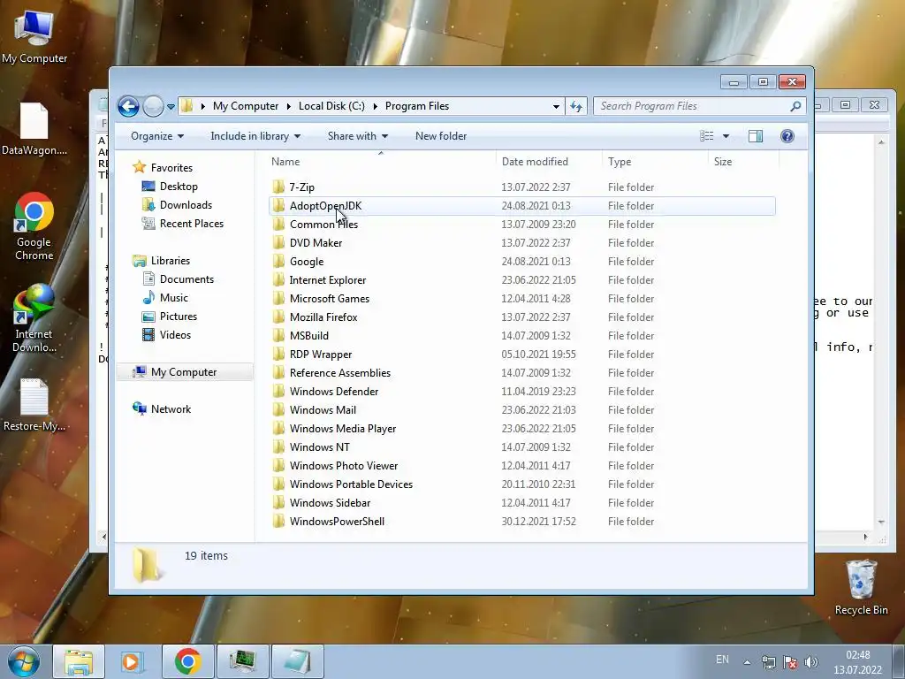This screenshot has height=679, width=905.
Task: Click the Windows Portable Devices folder name
Action: click(x=351, y=484)
